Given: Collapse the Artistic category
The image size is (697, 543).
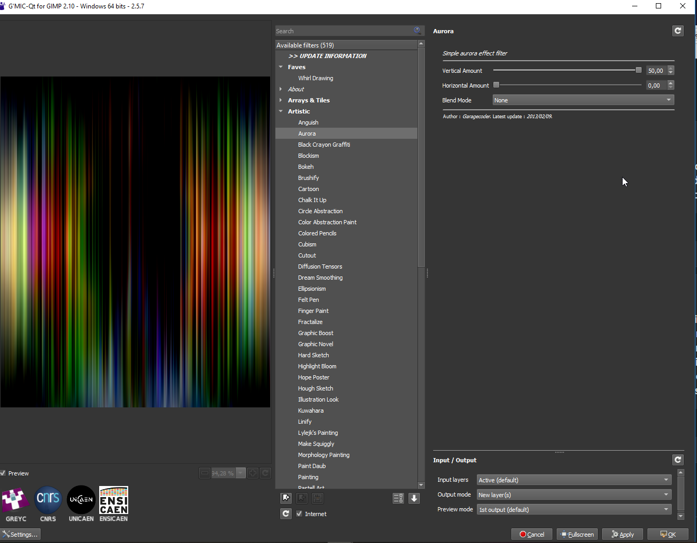Looking at the screenshot, I should tap(281, 111).
